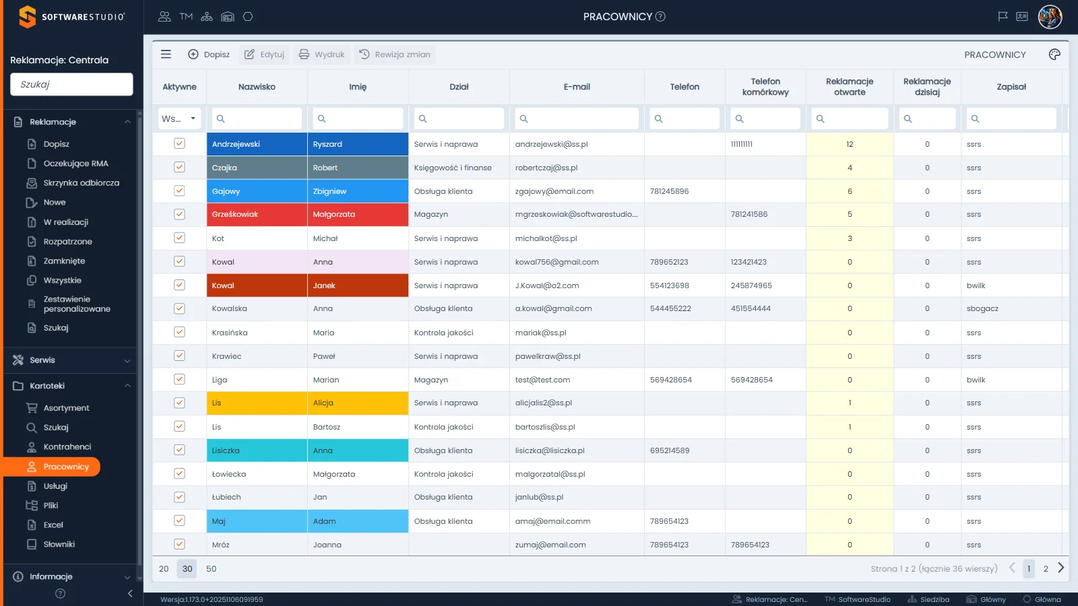Open the flag icon in top right

tap(1003, 17)
